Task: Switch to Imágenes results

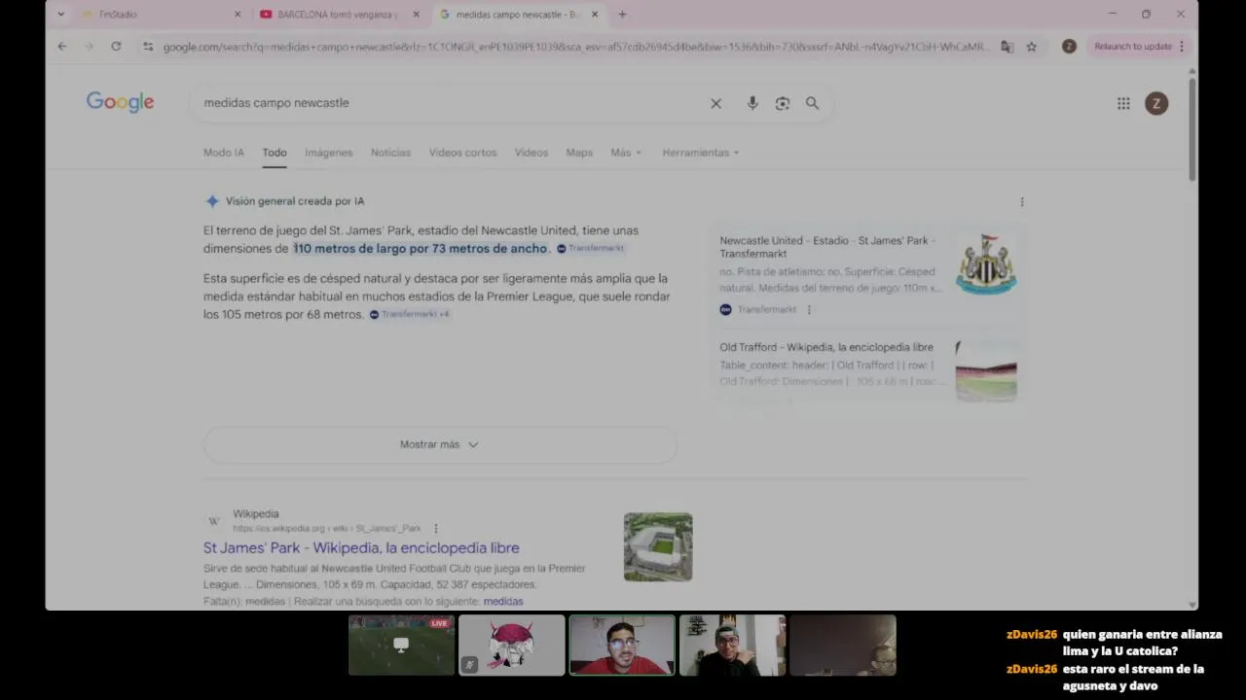Action: 329,153
